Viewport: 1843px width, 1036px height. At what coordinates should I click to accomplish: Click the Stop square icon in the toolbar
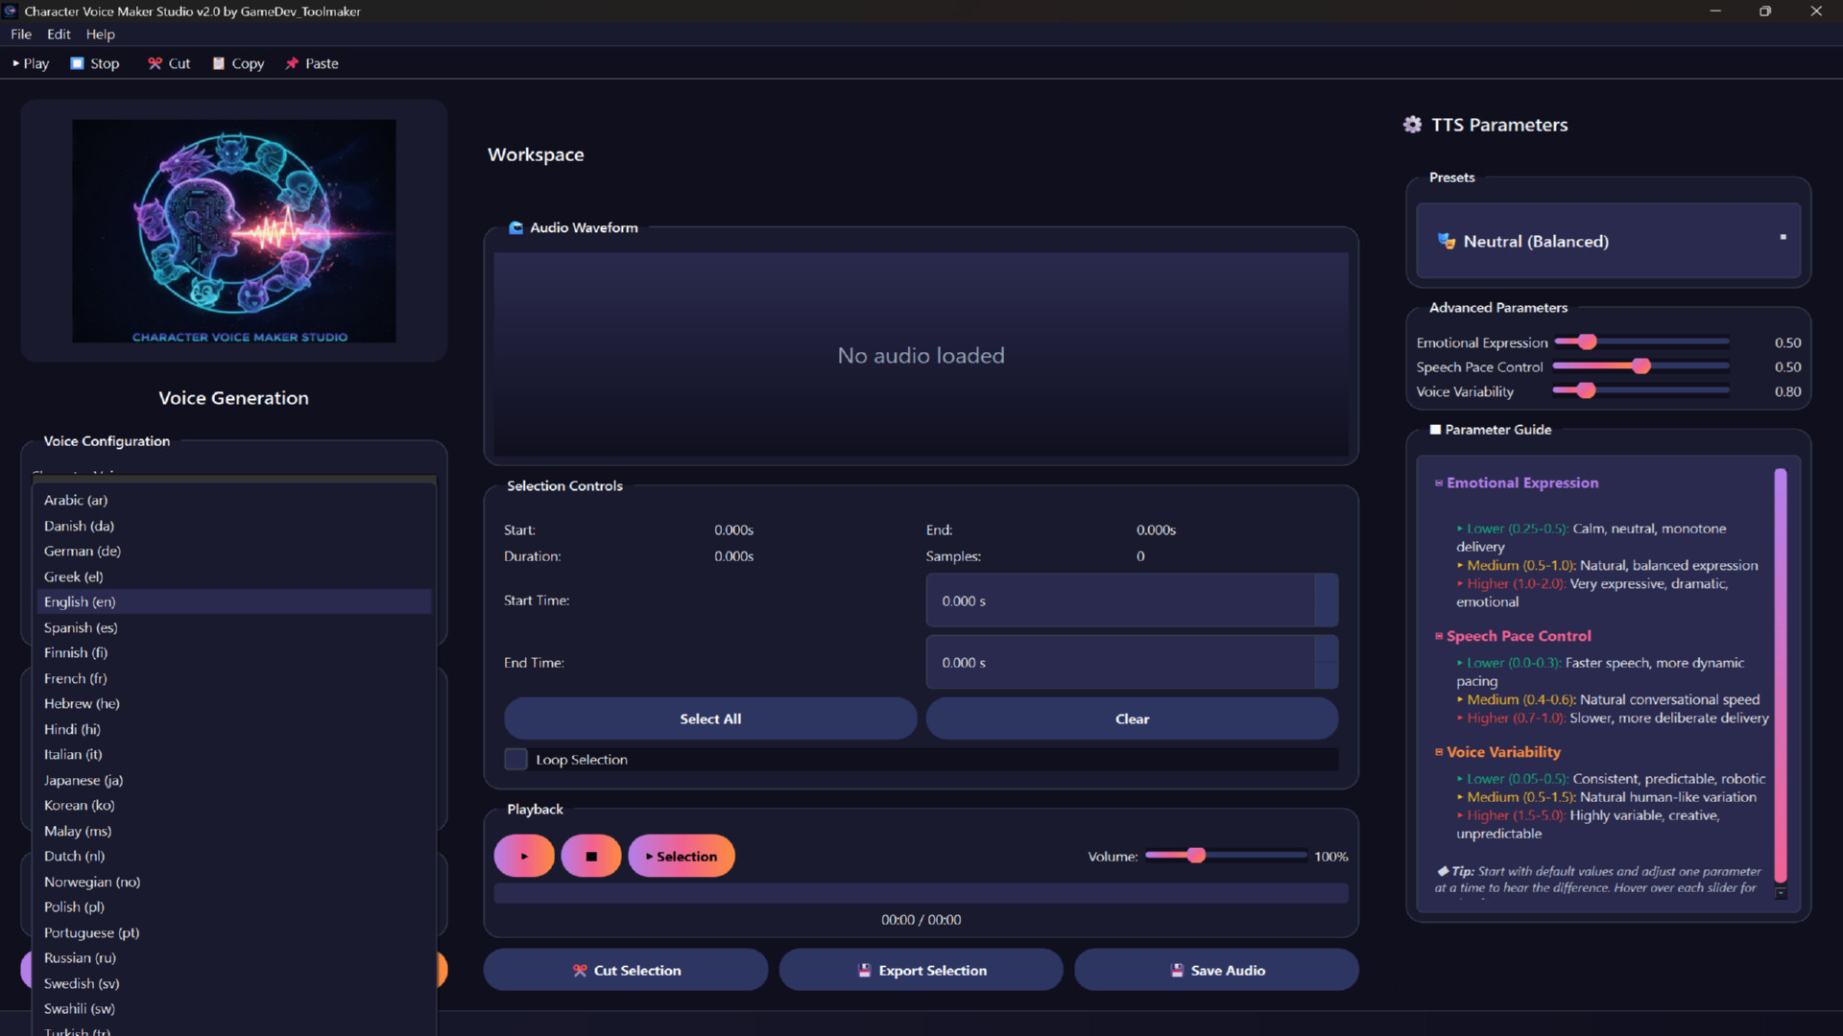pos(76,62)
